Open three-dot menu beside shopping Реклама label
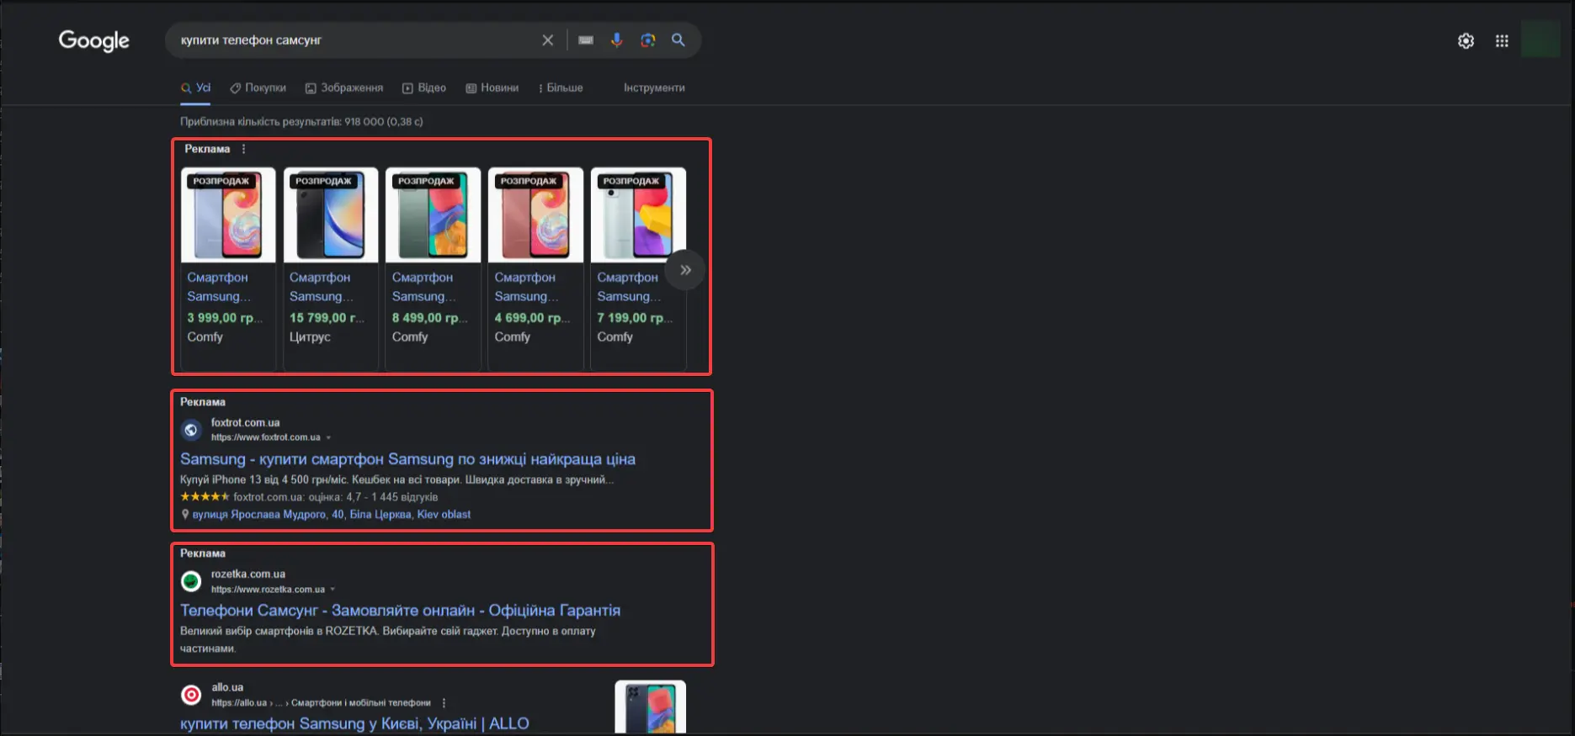The image size is (1575, 736). point(244,149)
